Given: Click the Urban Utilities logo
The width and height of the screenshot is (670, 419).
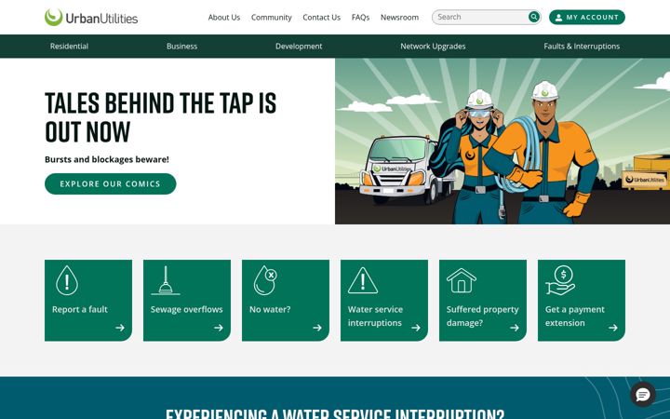Looking at the screenshot, I should click(x=91, y=18).
